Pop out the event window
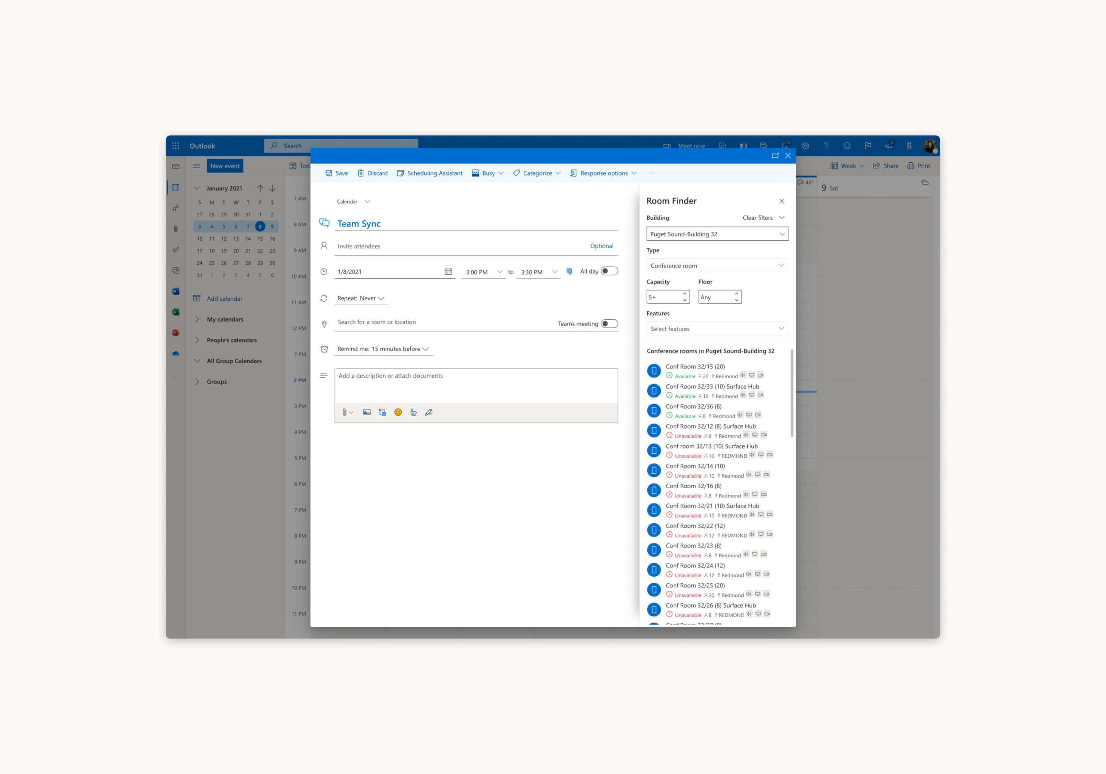This screenshot has width=1106, height=774. tap(775, 156)
